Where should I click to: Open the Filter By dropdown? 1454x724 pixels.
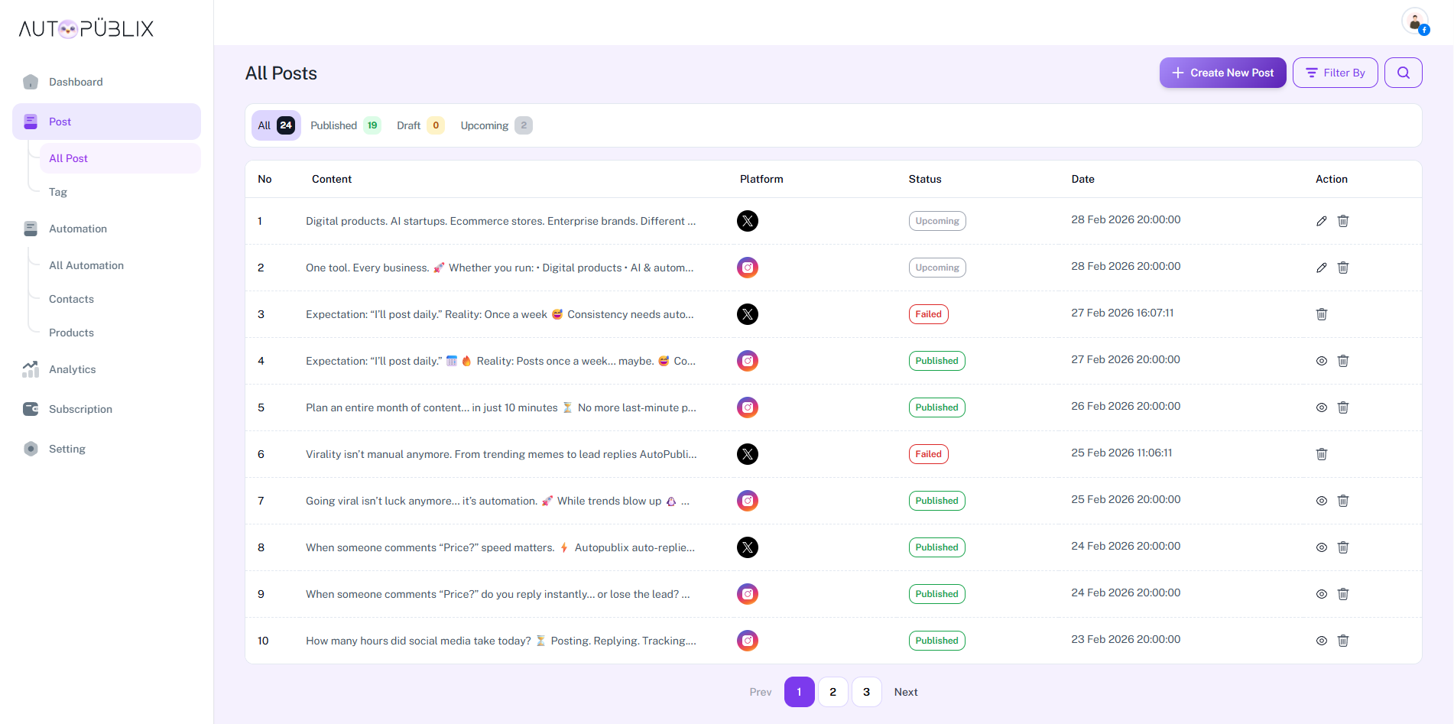click(1335, 73)
